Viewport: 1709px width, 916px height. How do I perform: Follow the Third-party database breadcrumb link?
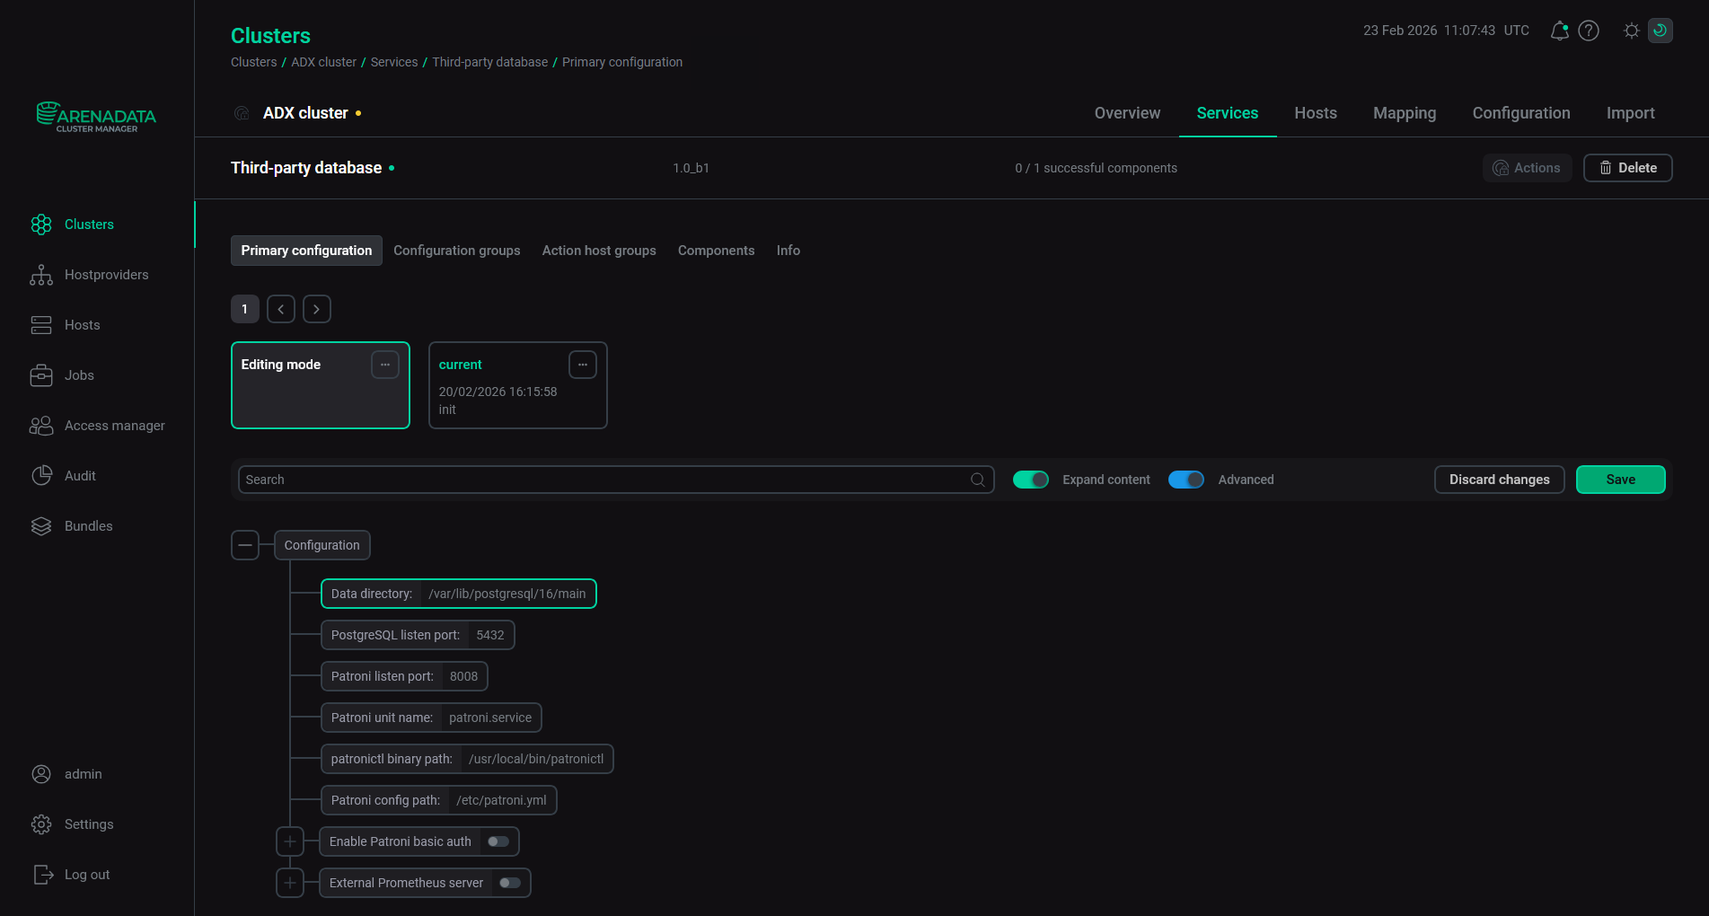490,62
